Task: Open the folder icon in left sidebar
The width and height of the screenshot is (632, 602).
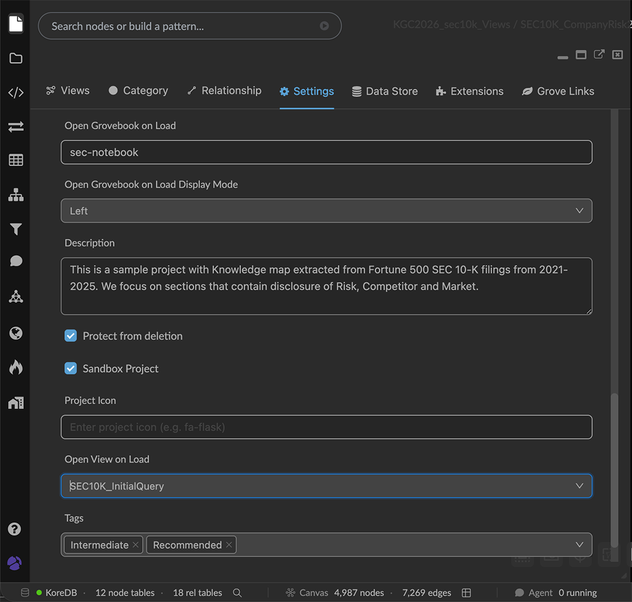Action: point(16,58)
